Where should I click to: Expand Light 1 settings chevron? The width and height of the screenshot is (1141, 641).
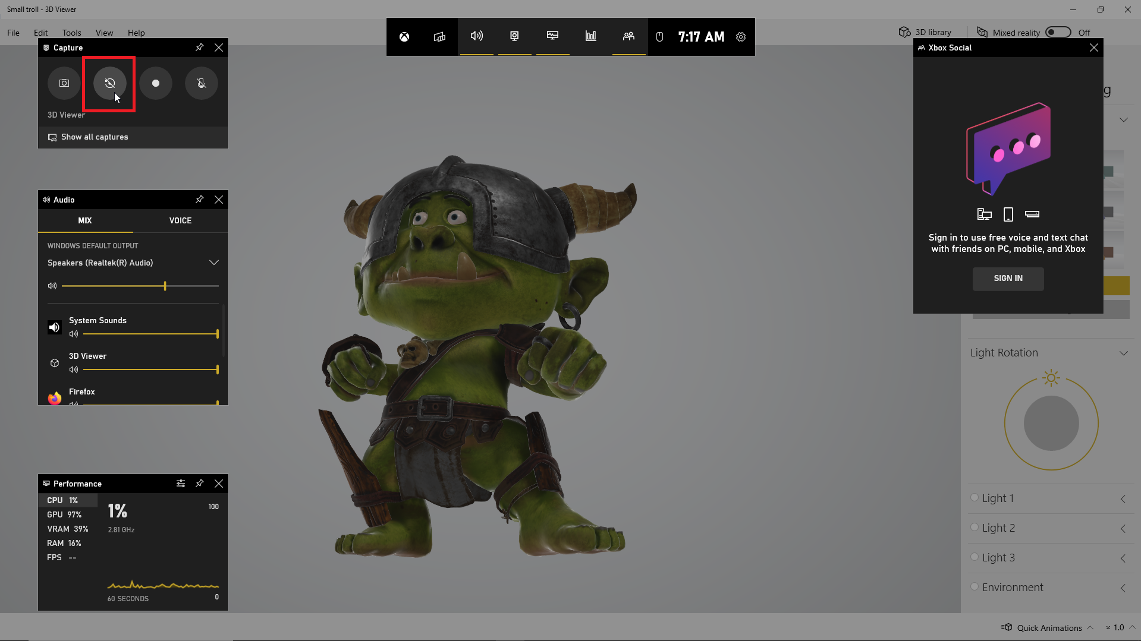point(1123,499)
